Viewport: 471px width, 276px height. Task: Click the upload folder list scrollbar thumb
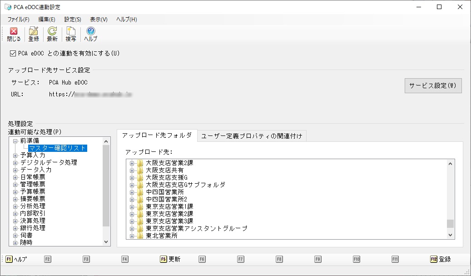coord(450,224)
